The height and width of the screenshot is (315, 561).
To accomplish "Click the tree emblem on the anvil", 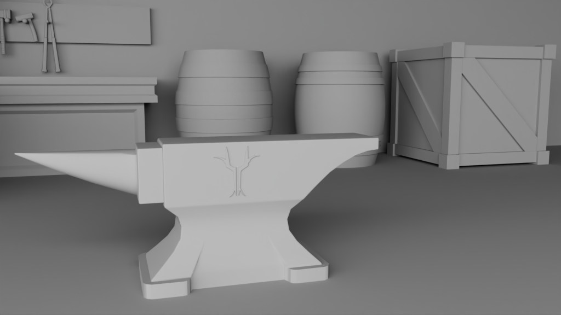I will pyautogui.click(x=237, y=171).
